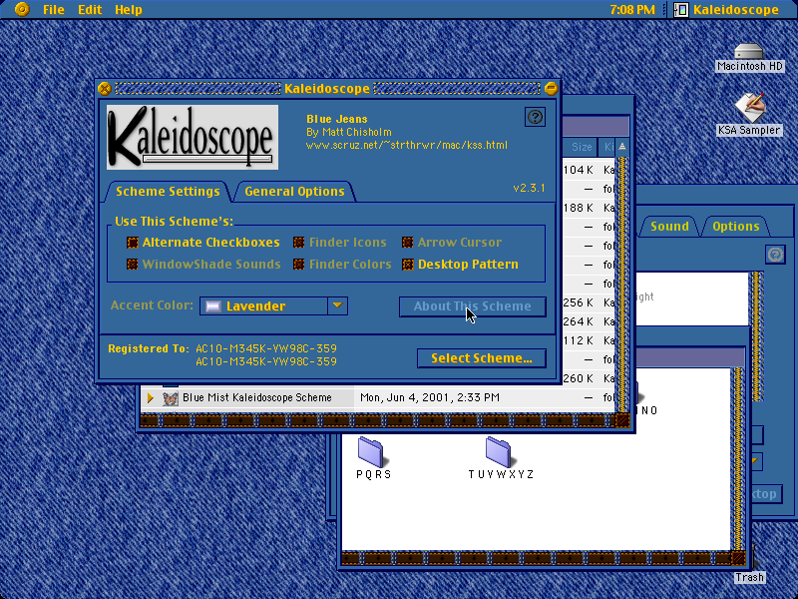The height and width of the screenshot is (599, 798).
Task: Open the Apple menu icon
Action: click(x=22, y=9)
